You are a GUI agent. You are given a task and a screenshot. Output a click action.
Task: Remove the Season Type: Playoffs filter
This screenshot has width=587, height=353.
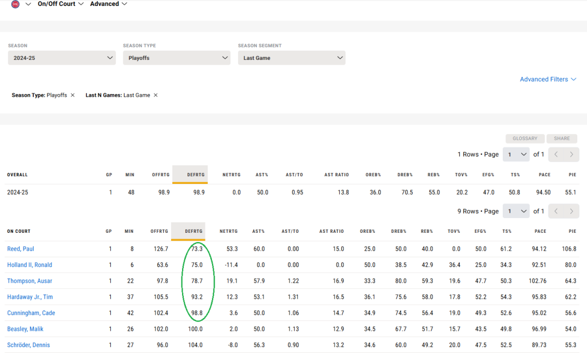72,95
